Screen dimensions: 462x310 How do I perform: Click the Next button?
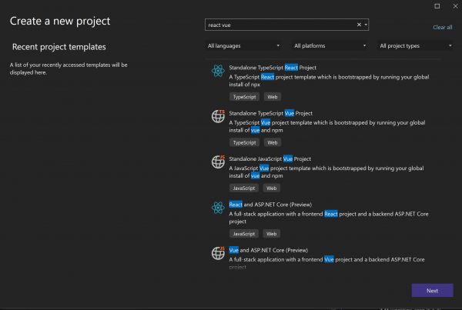432,290
